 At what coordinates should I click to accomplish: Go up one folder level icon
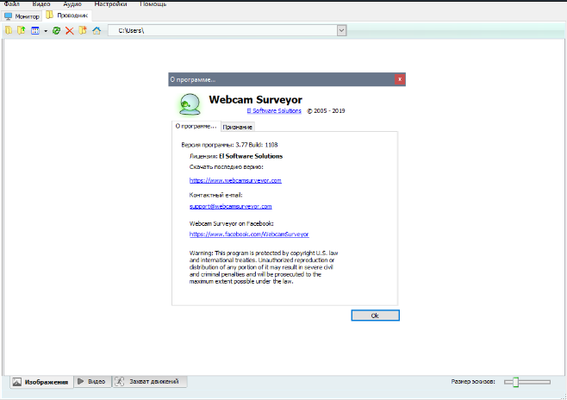tap(22, 30)
